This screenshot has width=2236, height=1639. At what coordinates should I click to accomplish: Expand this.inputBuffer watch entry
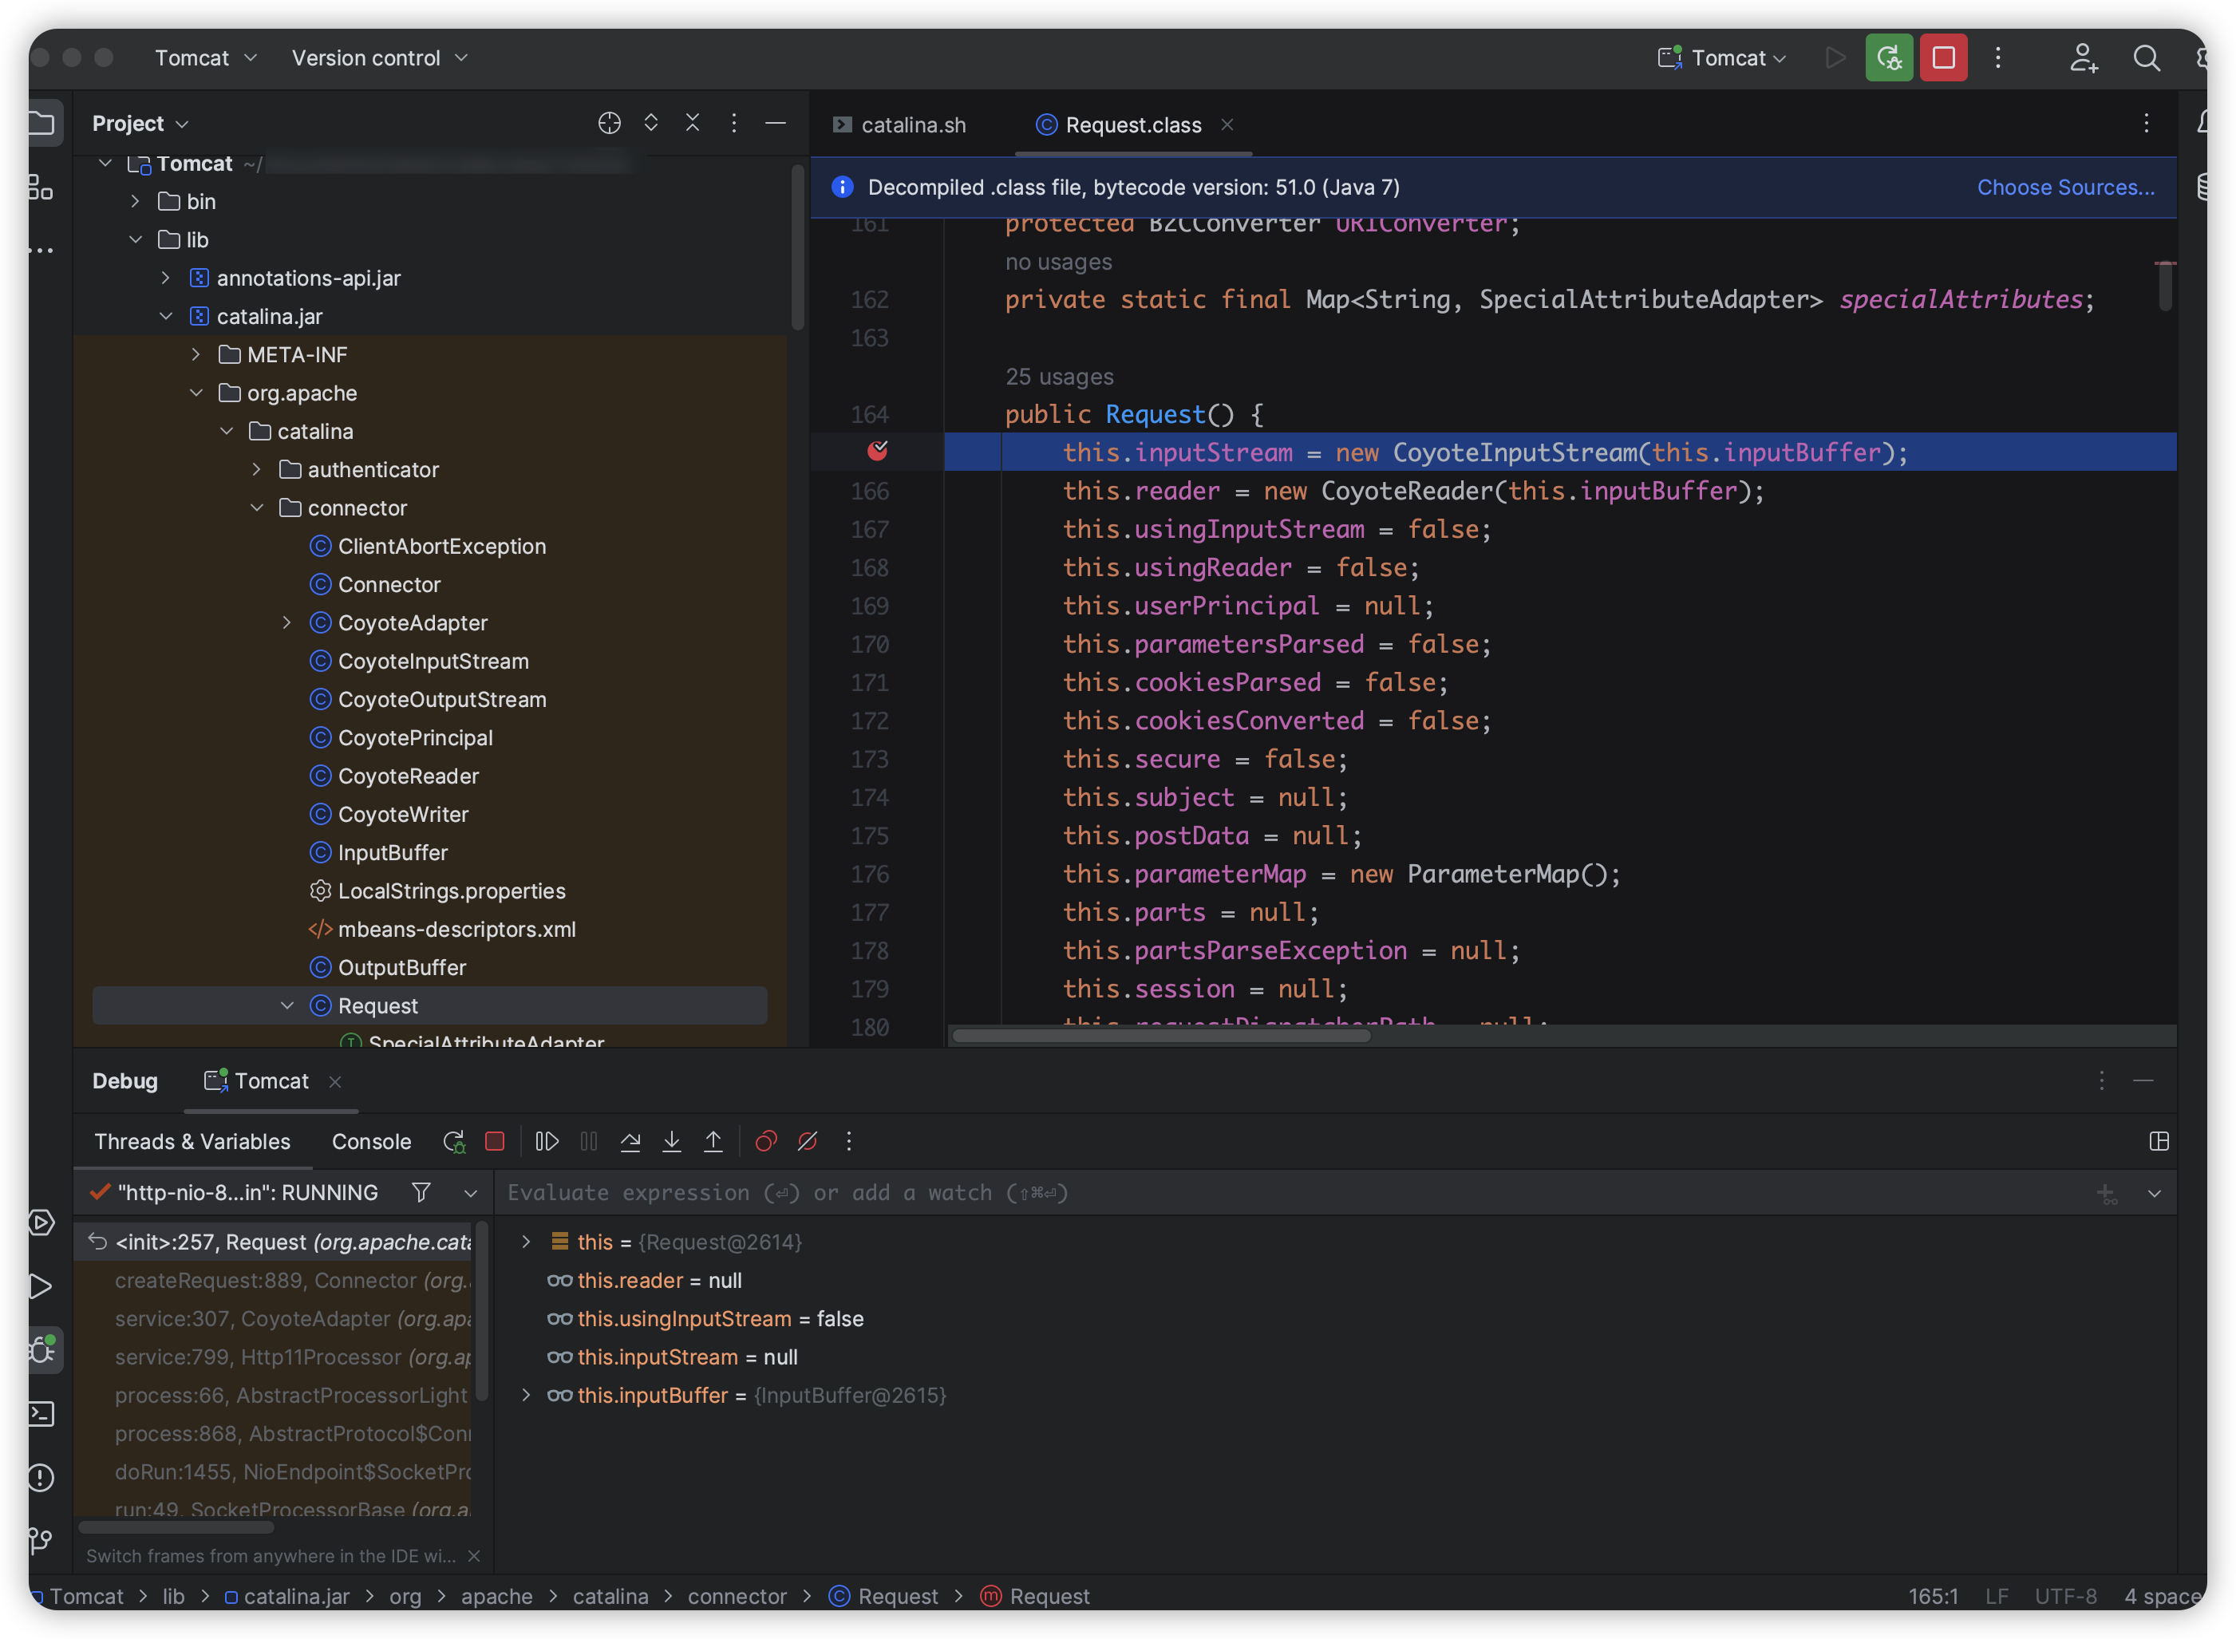526,1395
